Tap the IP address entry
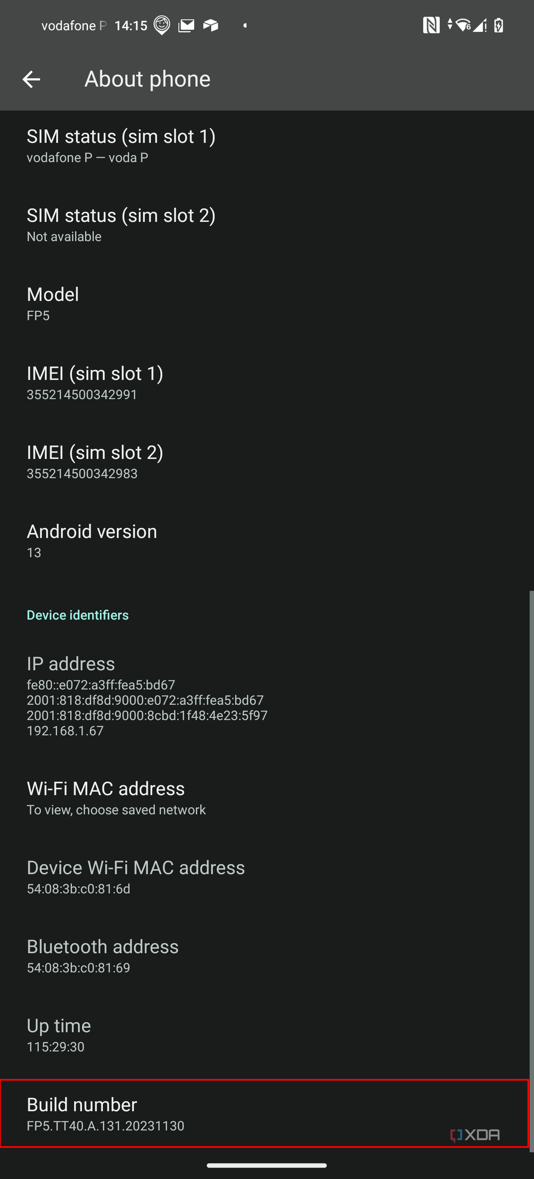This screenshot has width=534, height=1179. pos(265,696)
